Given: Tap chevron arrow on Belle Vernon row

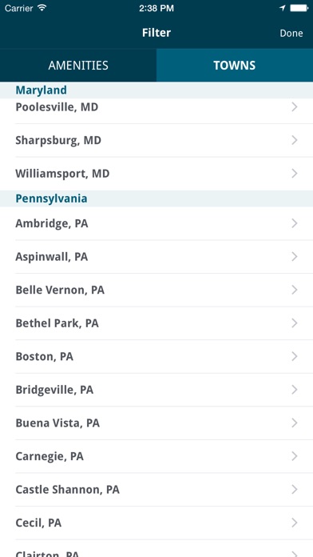Looking at the screenshot, I should pyautogui.click(x=294, y=290).
